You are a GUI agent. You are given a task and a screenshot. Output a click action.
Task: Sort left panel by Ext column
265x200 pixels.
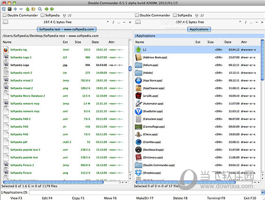[x=68, y=42]
